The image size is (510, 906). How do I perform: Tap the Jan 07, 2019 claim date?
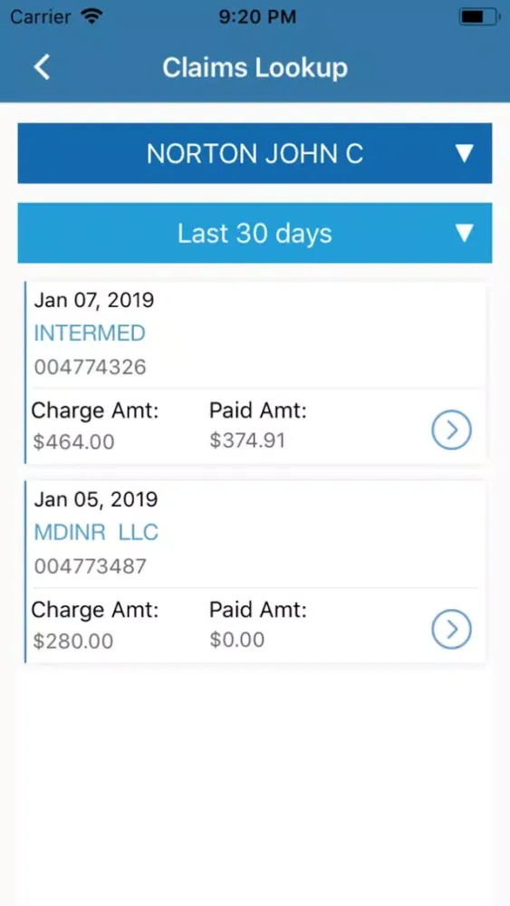[x=94, y=301]
